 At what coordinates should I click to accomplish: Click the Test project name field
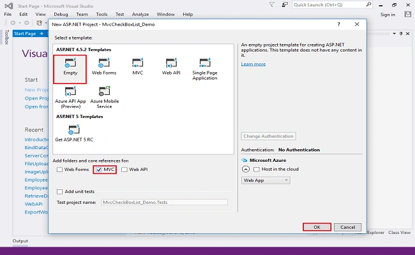tap(164, 202)
